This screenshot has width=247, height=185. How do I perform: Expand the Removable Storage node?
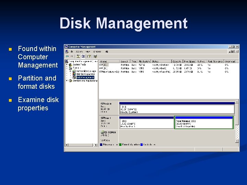[70, 71]
